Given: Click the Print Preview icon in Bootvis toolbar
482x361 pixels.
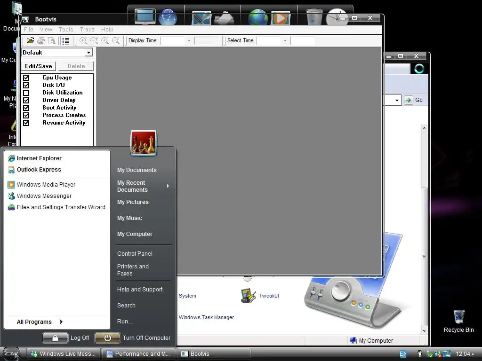Looking at the screenshot, I should (x=52, y=40).
